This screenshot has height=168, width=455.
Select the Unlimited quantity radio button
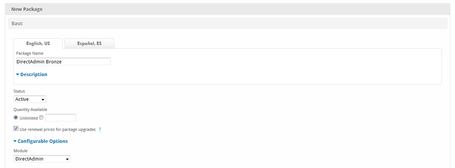pyautogui.click(x=16, y=118)
